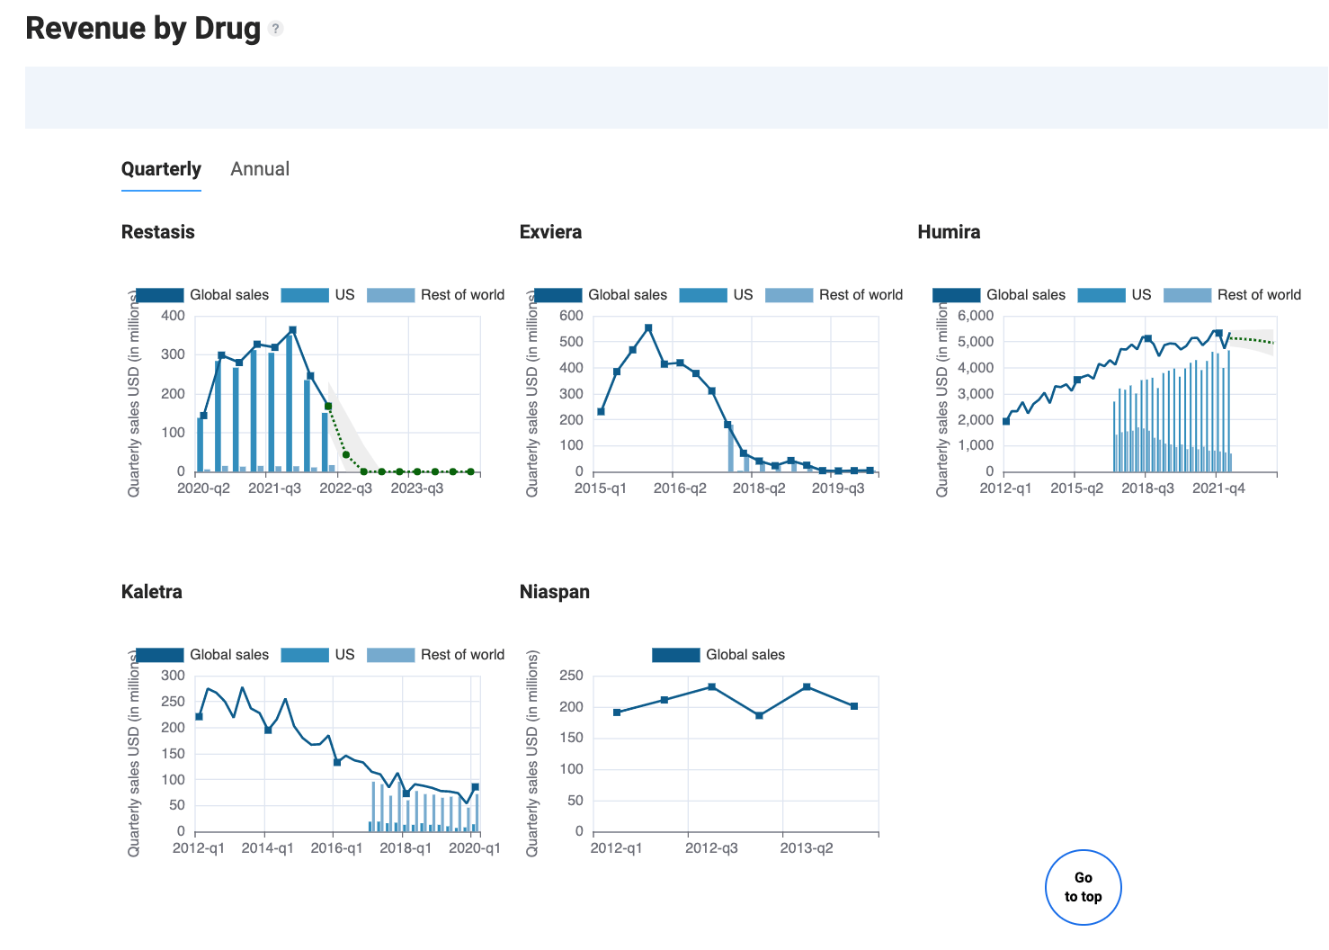Click the 600 y-axis value on Exviera chart

pyautogui.click(x=571, y=316)
